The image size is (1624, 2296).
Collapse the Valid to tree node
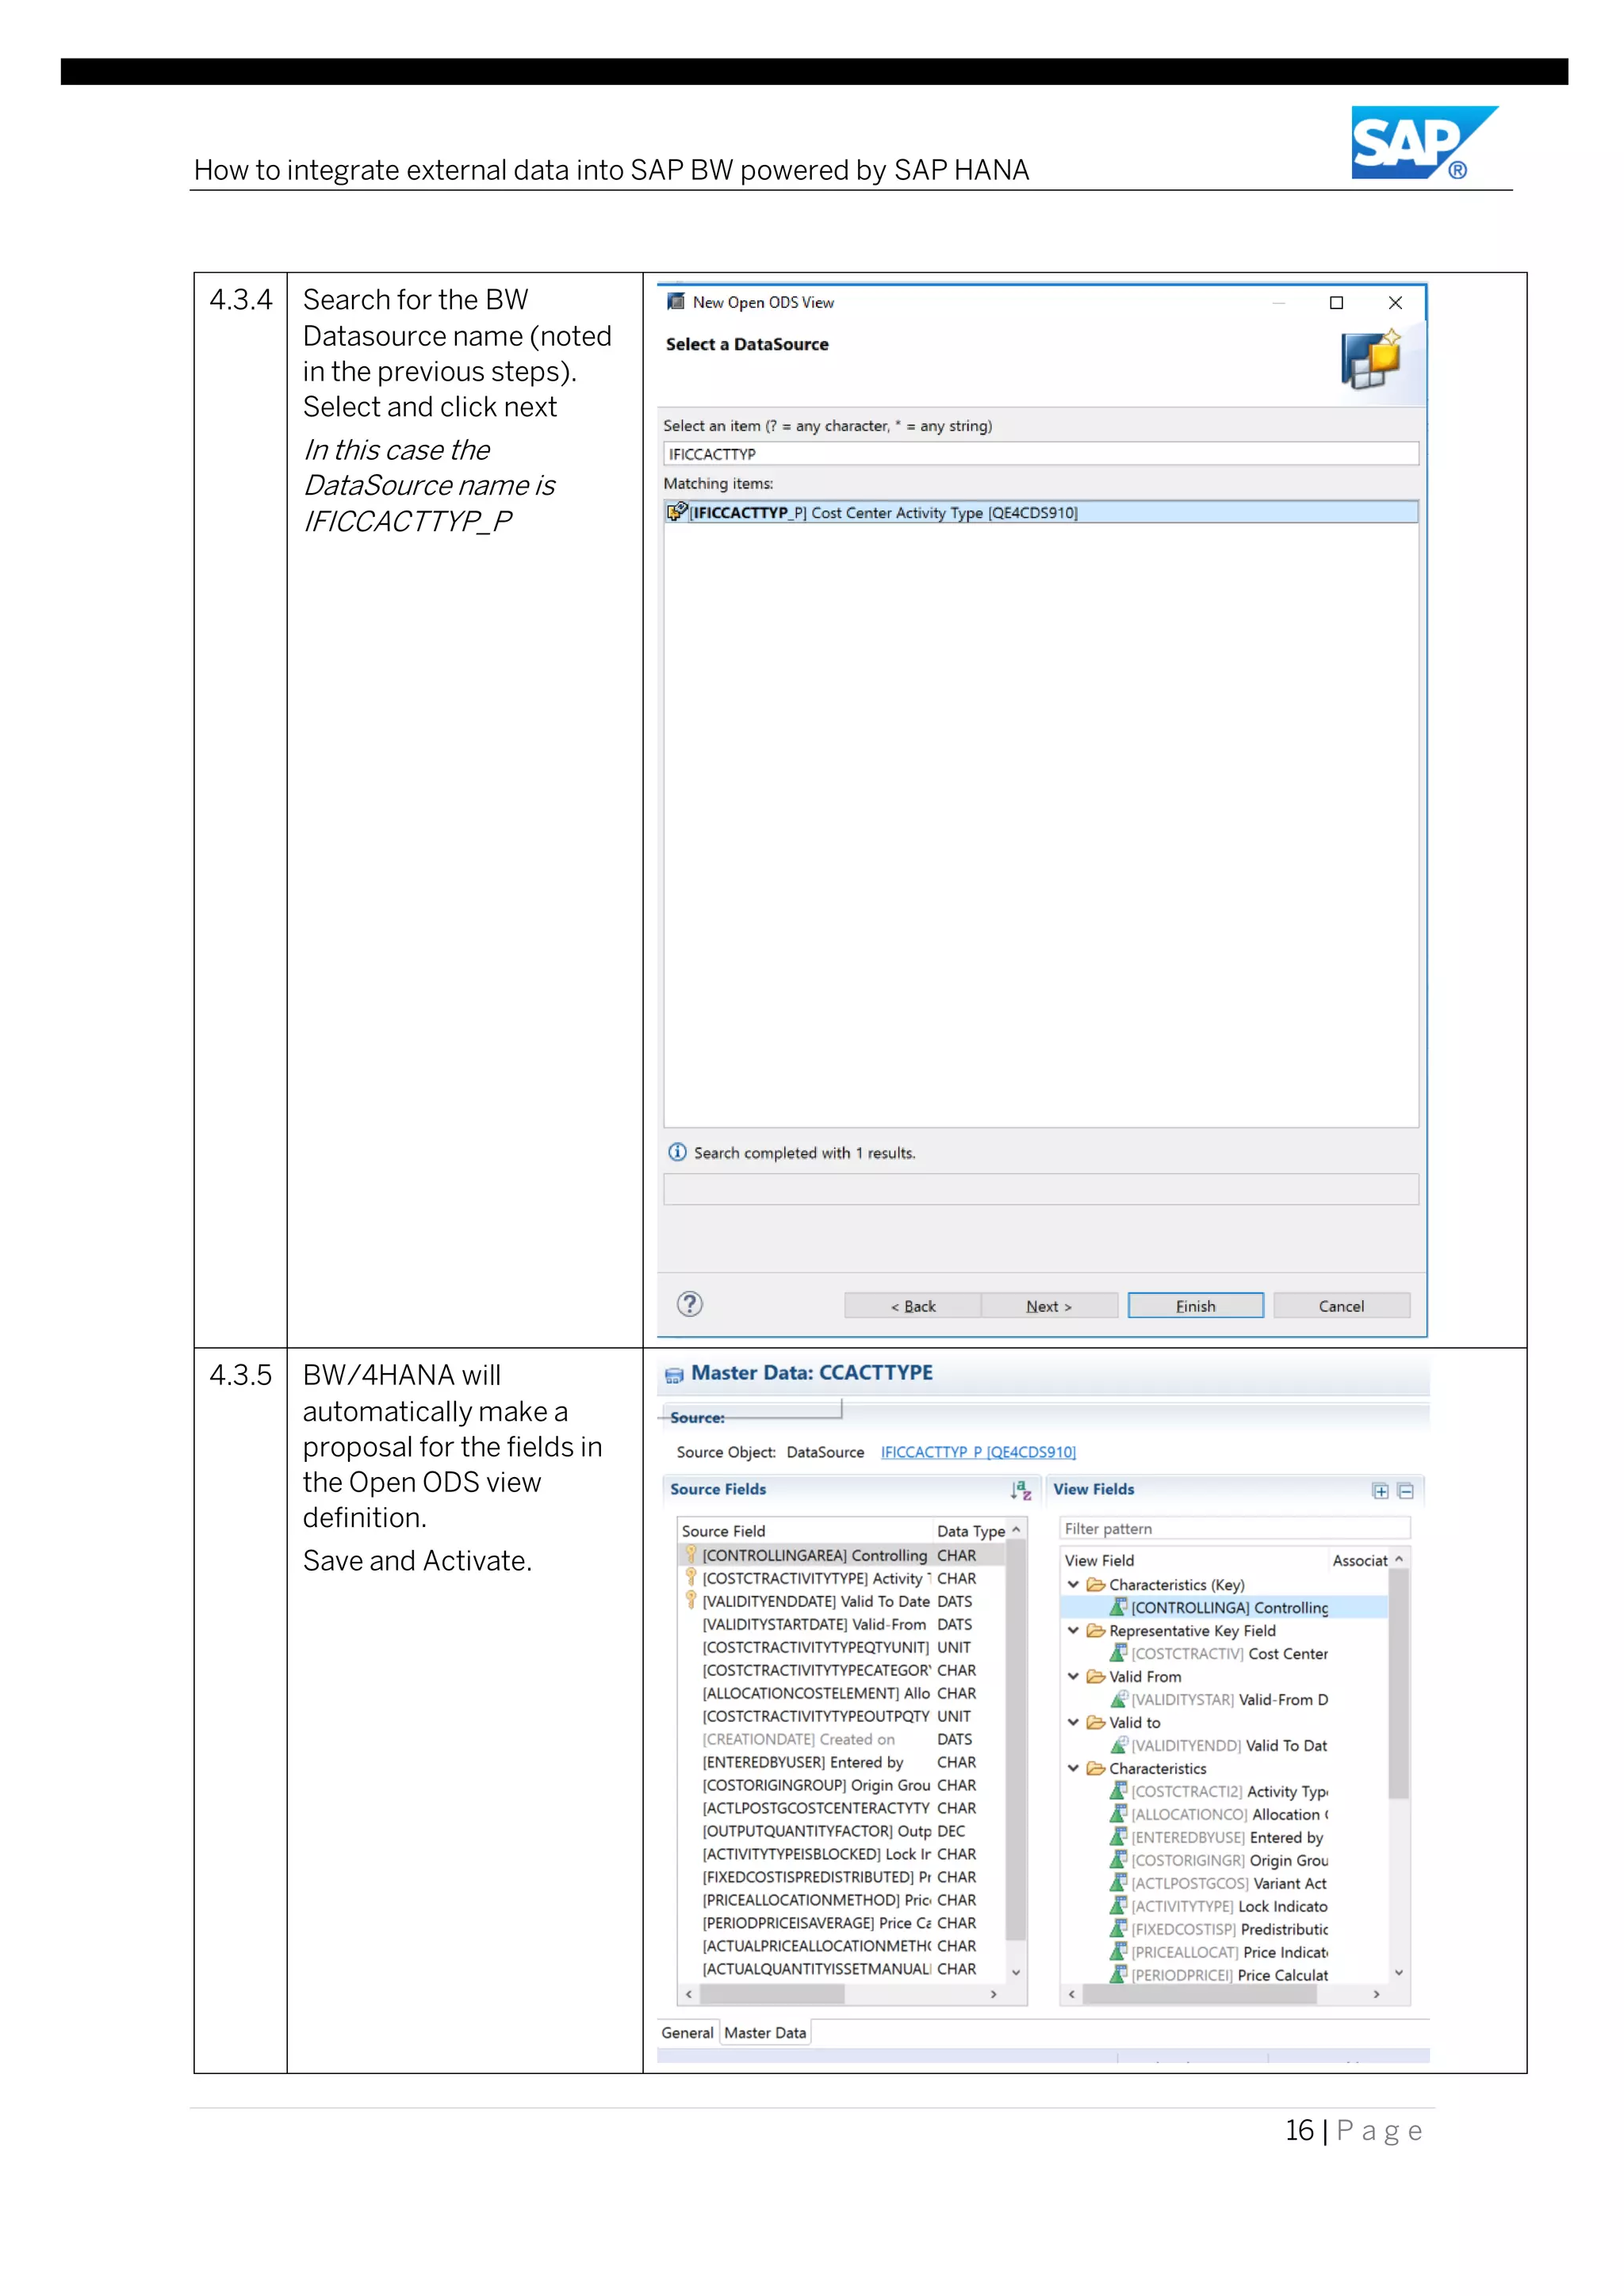coord(1073,1723)
